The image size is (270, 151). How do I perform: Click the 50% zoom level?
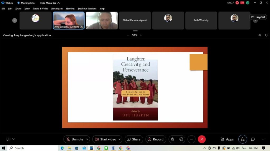click(x=134, y=35)
